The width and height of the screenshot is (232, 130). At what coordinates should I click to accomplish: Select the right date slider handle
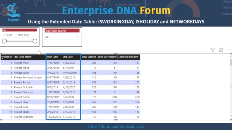tap(35, 41)
